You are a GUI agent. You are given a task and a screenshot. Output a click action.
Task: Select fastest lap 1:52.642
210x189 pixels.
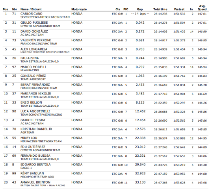click(x=179, y=147)
